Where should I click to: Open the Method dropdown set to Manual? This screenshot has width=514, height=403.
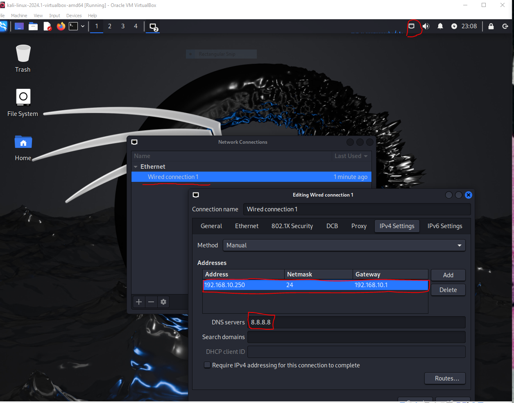344,245
